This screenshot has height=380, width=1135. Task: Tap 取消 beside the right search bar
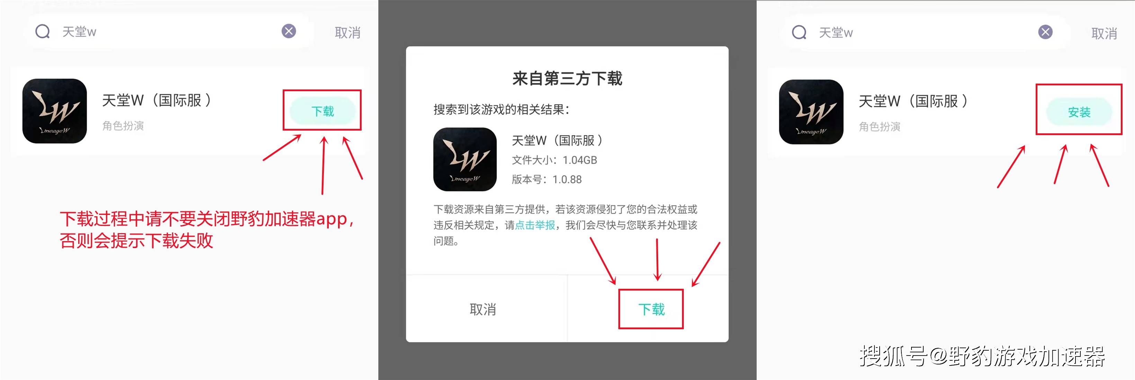[x=1104, y=34]
